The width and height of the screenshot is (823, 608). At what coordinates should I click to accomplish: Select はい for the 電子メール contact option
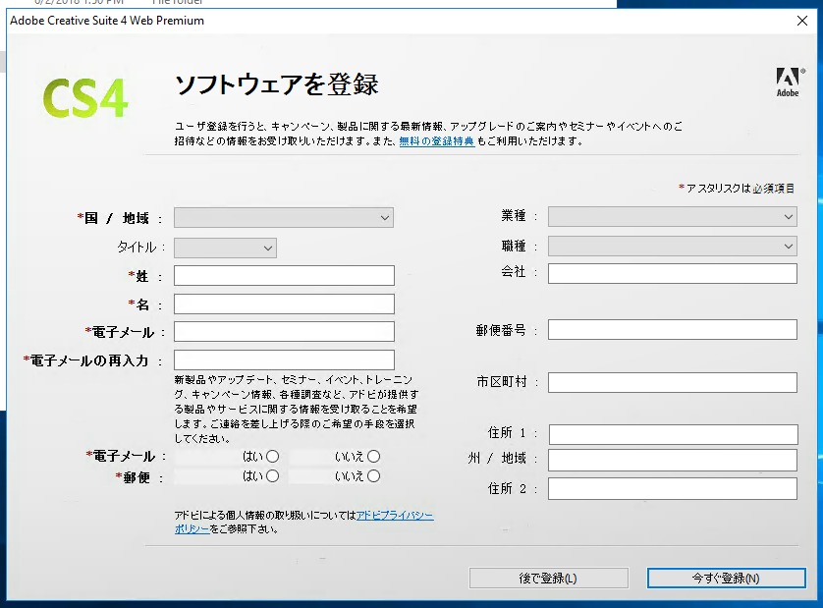click(272, 457)
